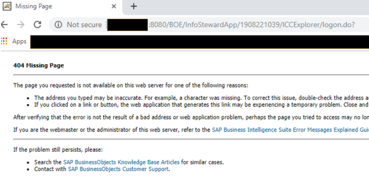369x176 pixels.
Task: Open SAP BusinessObjects Customer Support link
Action: 118,169
